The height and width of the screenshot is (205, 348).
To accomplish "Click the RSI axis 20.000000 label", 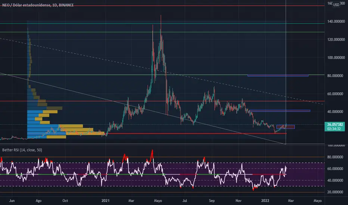I will coord(335,192).
